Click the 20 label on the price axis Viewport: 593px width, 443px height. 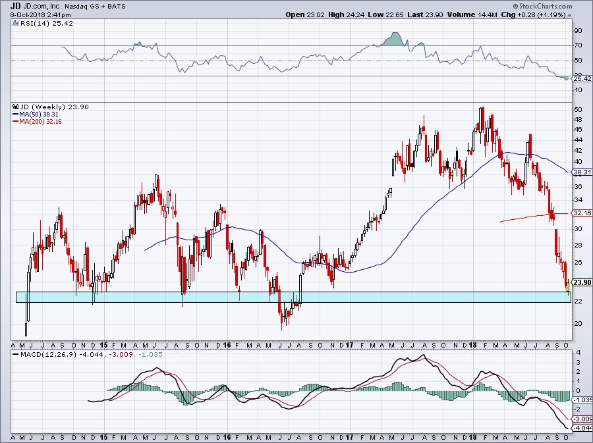(x=579, y=323)
